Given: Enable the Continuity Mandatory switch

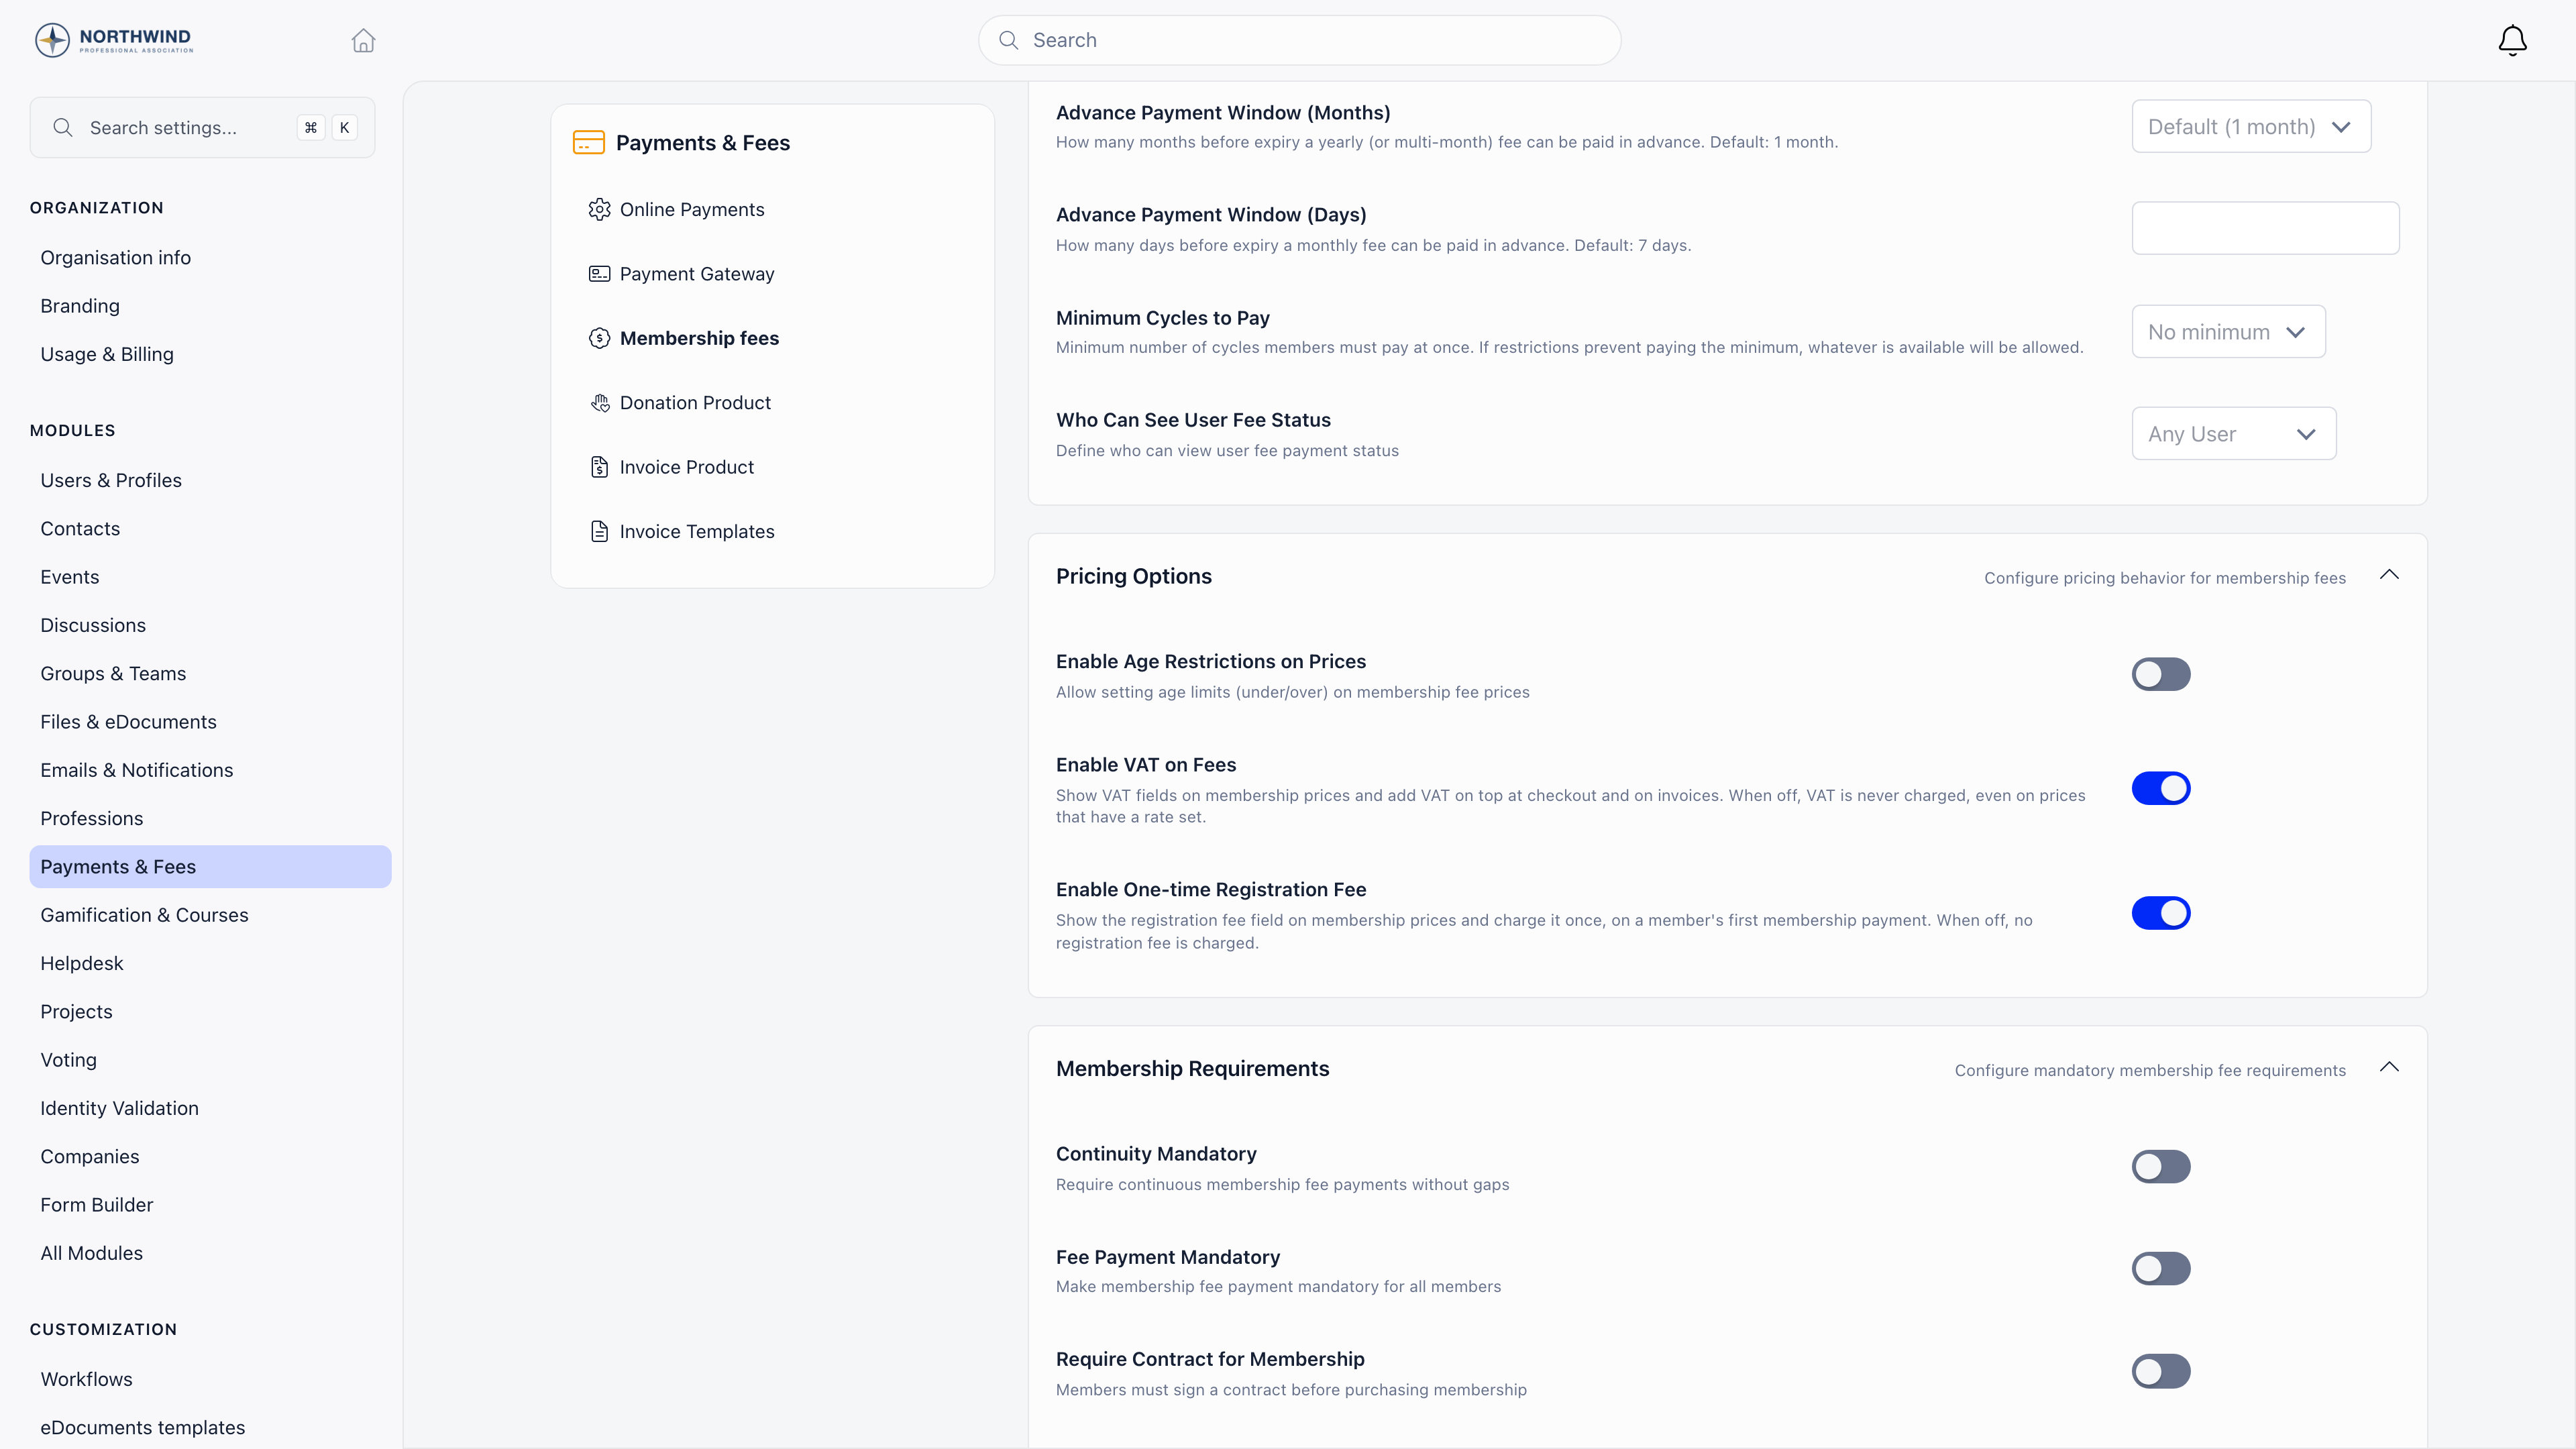Looking at the screenshot, I should coord(2161,1166).
